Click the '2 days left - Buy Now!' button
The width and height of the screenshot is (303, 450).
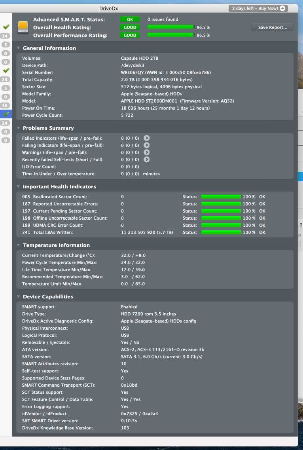[258, 8]
